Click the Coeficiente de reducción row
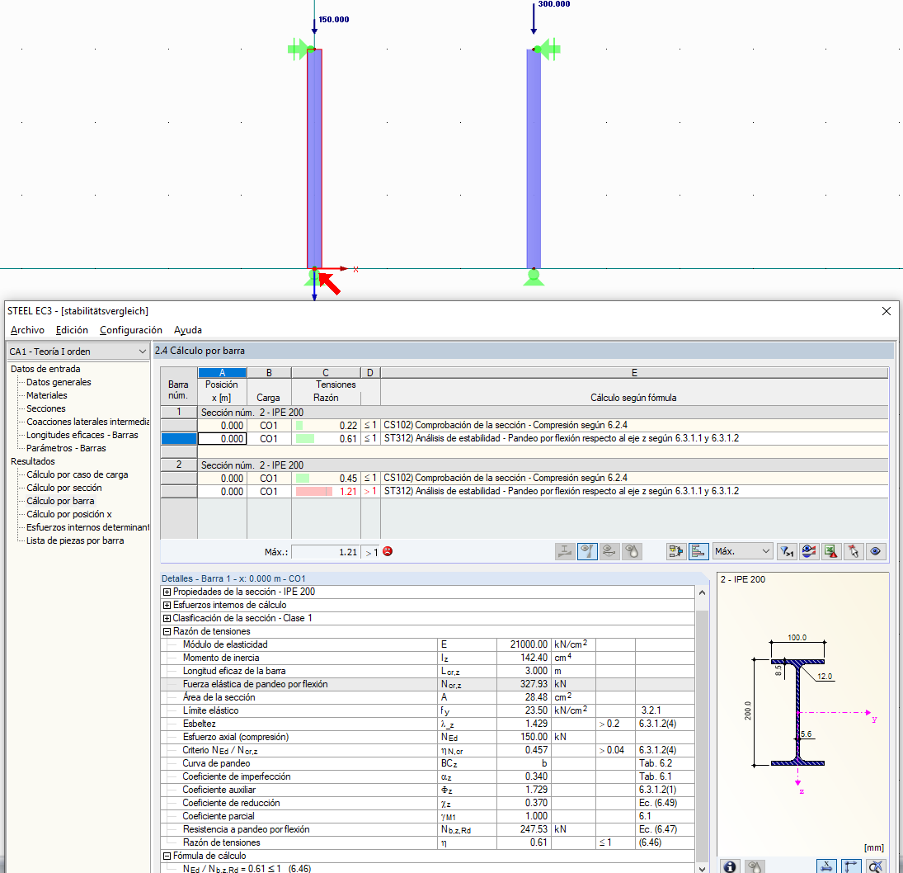903x873 pixels. click(x=427, y=803)
